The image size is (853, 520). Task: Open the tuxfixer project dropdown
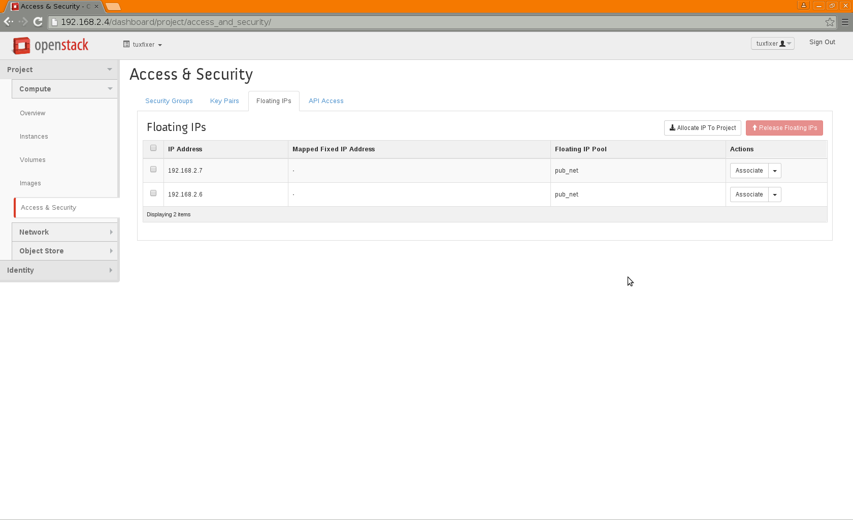click(143, 45)
